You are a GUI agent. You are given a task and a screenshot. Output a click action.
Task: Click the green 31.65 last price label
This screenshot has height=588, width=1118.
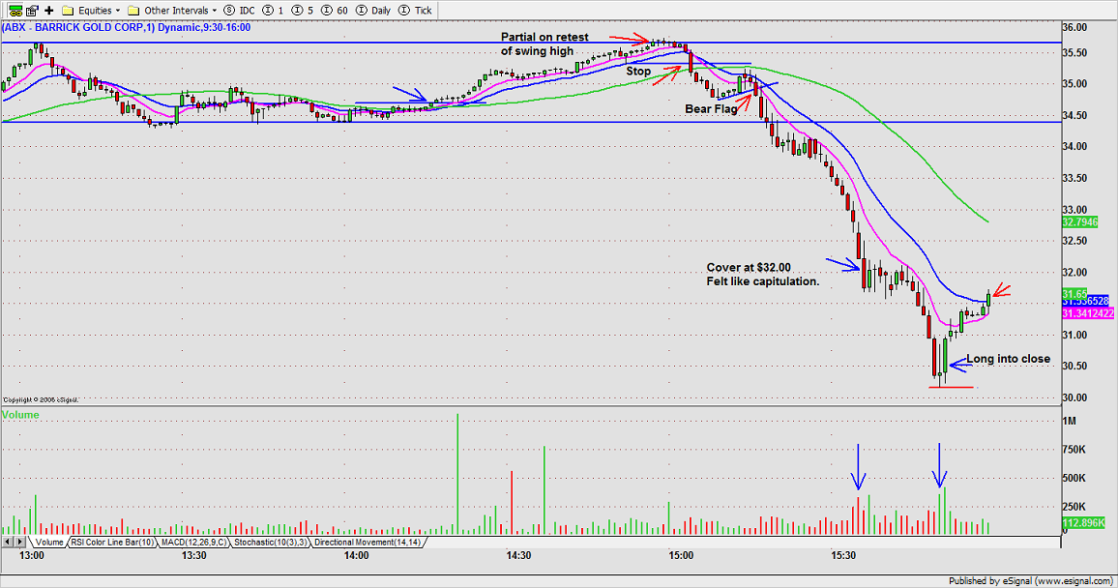click(x=1074, y=294)
